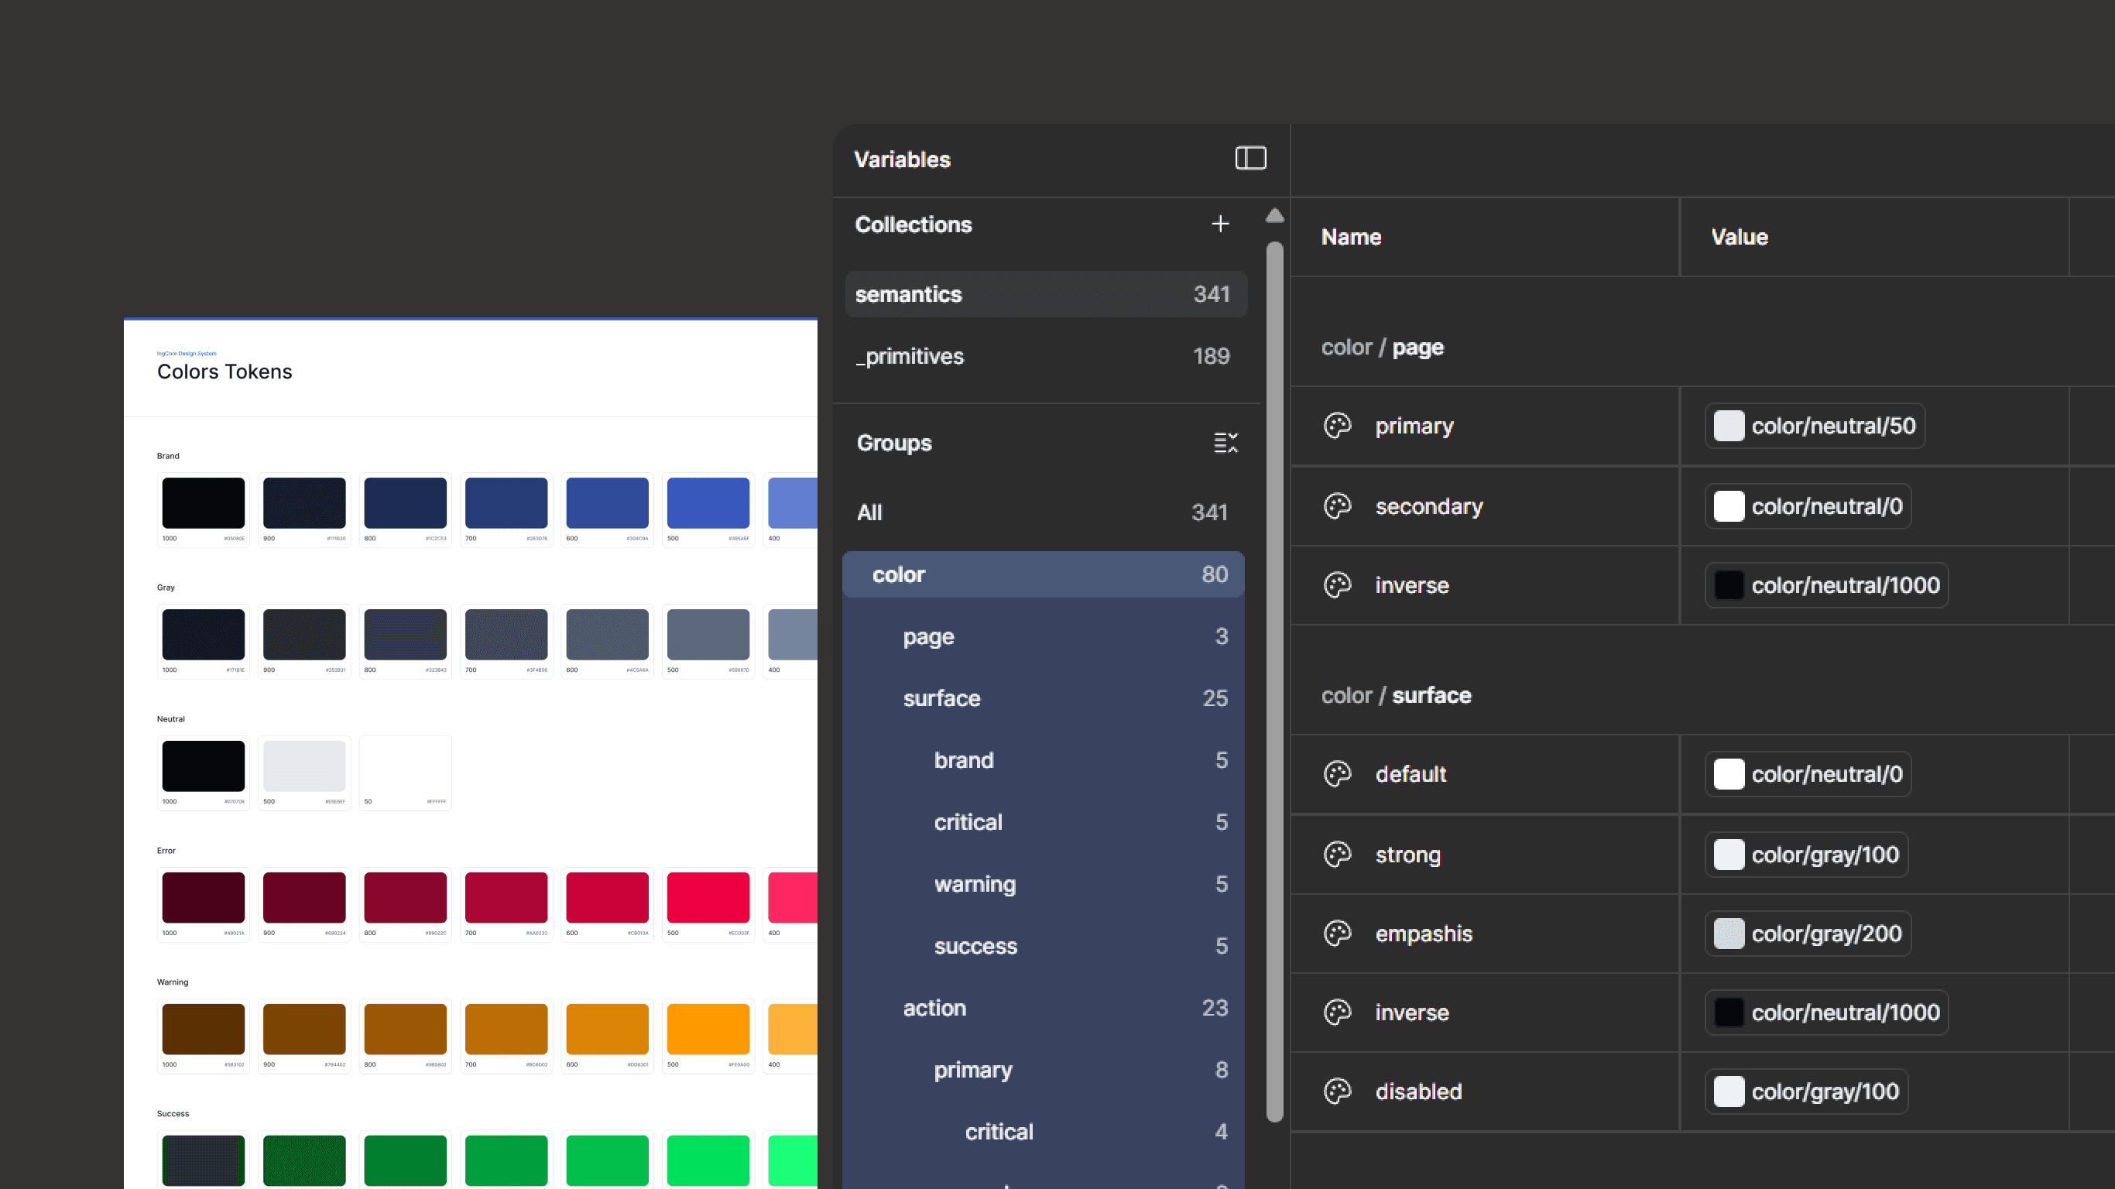Click color/neutral/1000 value for page inverse

click(1826, 584)
